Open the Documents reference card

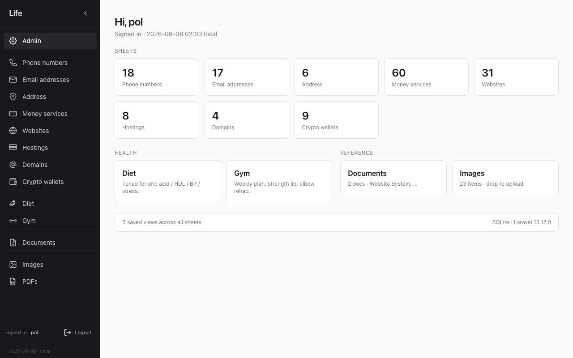pos(393,178)
